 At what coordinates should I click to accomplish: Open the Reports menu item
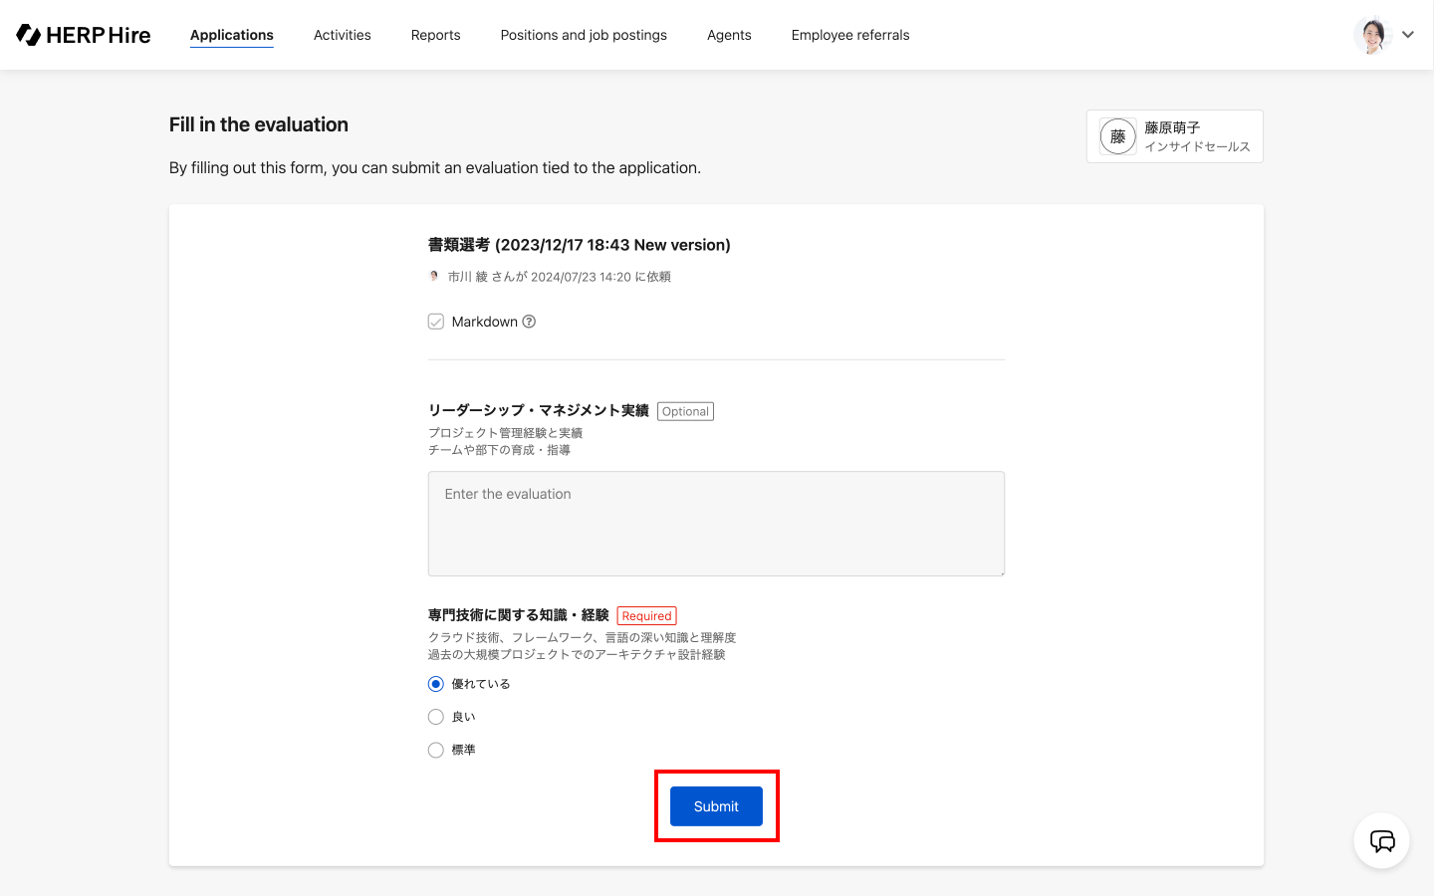436,35
